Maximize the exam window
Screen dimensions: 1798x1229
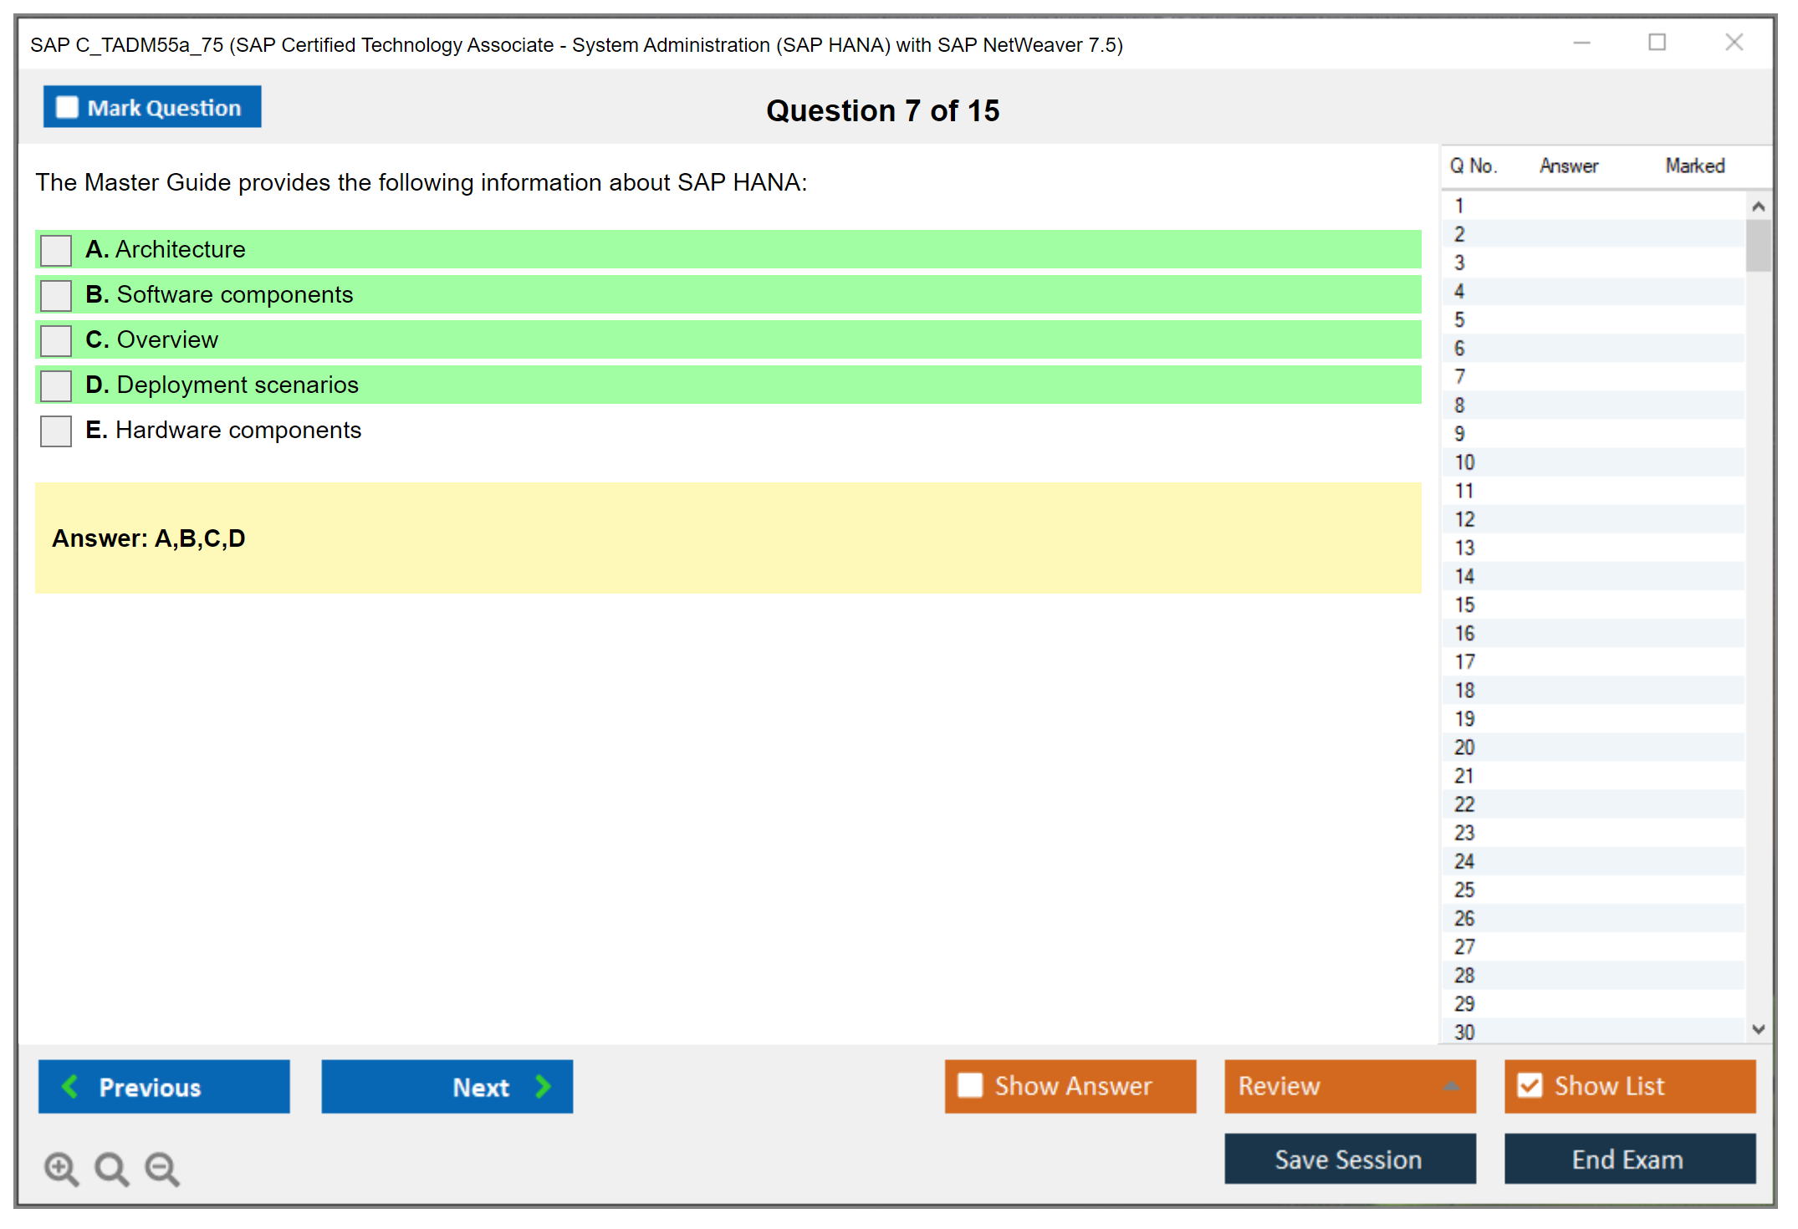click(1657, 43)
